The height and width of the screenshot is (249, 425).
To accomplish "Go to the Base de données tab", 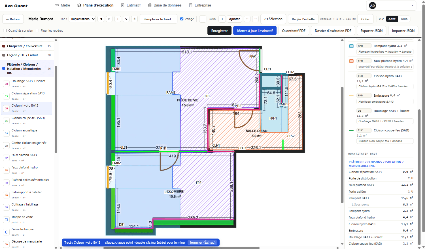I will (x=165, y=5).
